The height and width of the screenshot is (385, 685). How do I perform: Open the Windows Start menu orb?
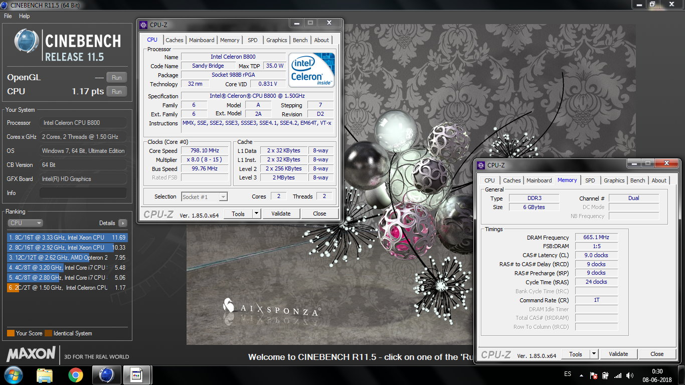point(14,375)
